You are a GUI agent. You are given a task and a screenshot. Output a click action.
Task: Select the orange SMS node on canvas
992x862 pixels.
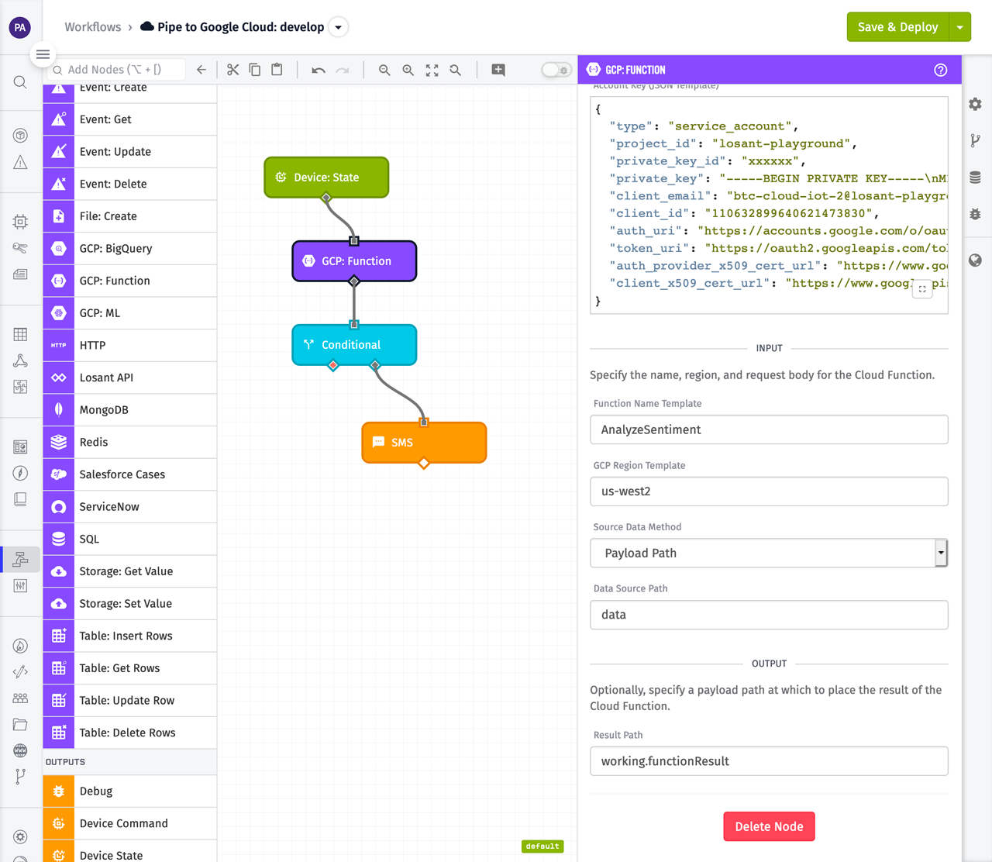424,443
